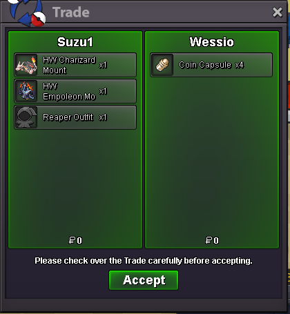The height and width of the screenshot is (314, 290).
Task: Click the Trade title text
Action: 71,12
